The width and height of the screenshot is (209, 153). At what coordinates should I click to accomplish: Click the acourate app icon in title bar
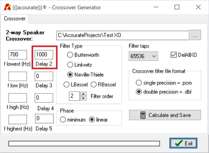click(x=7, y=7)
